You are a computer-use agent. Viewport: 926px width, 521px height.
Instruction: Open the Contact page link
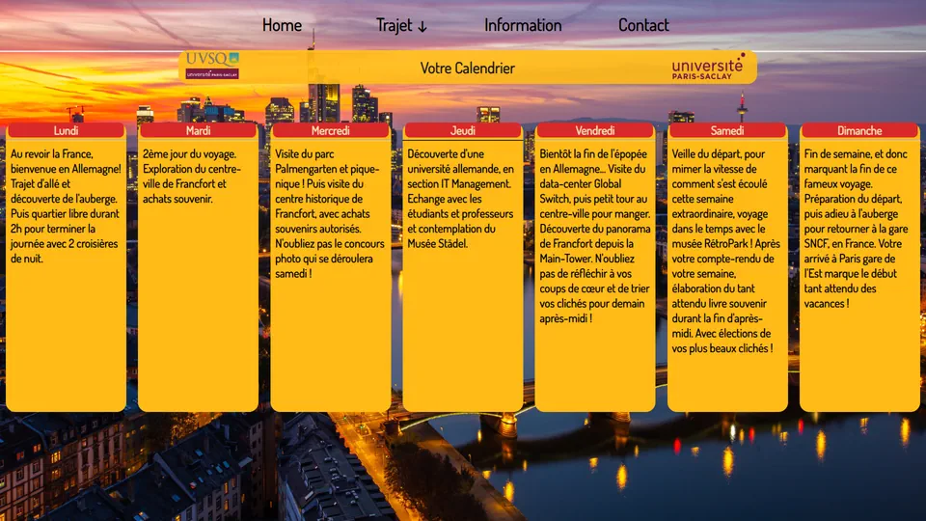643,25
